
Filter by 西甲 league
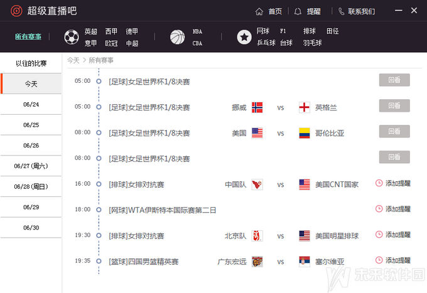111,31
